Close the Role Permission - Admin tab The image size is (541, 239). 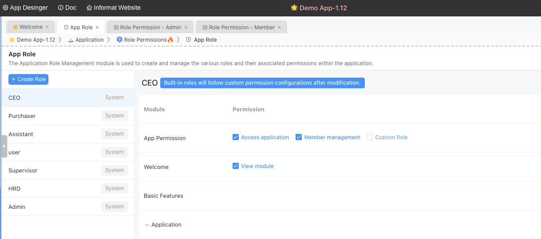[186, 27]
